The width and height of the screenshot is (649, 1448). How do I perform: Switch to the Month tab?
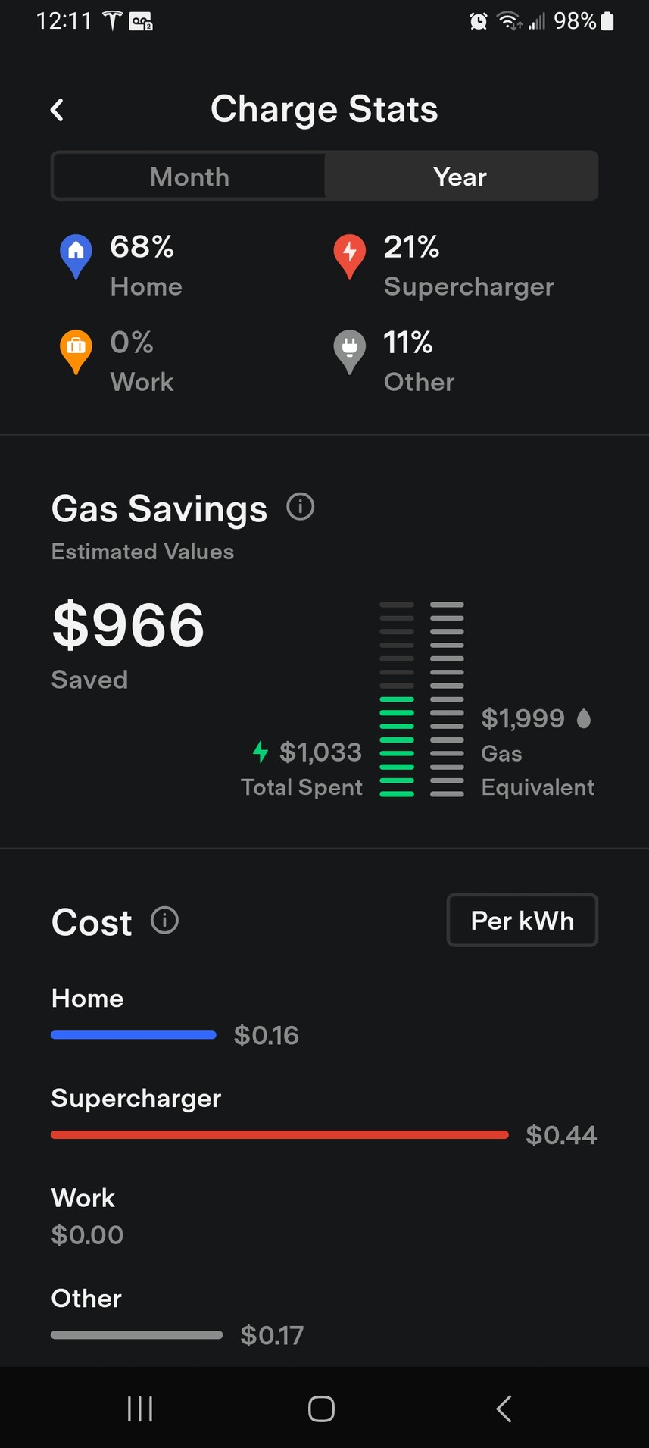point(189,177)
